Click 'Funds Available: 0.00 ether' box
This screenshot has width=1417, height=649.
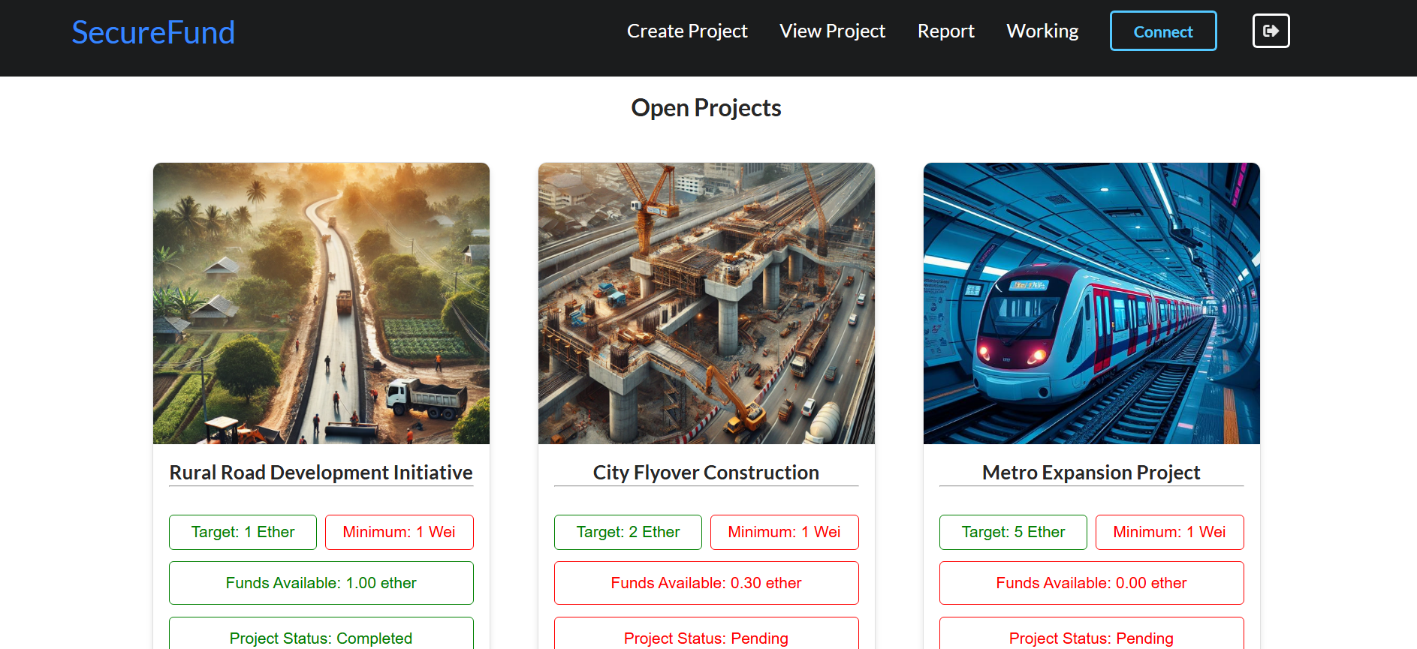click(1092, 583)
